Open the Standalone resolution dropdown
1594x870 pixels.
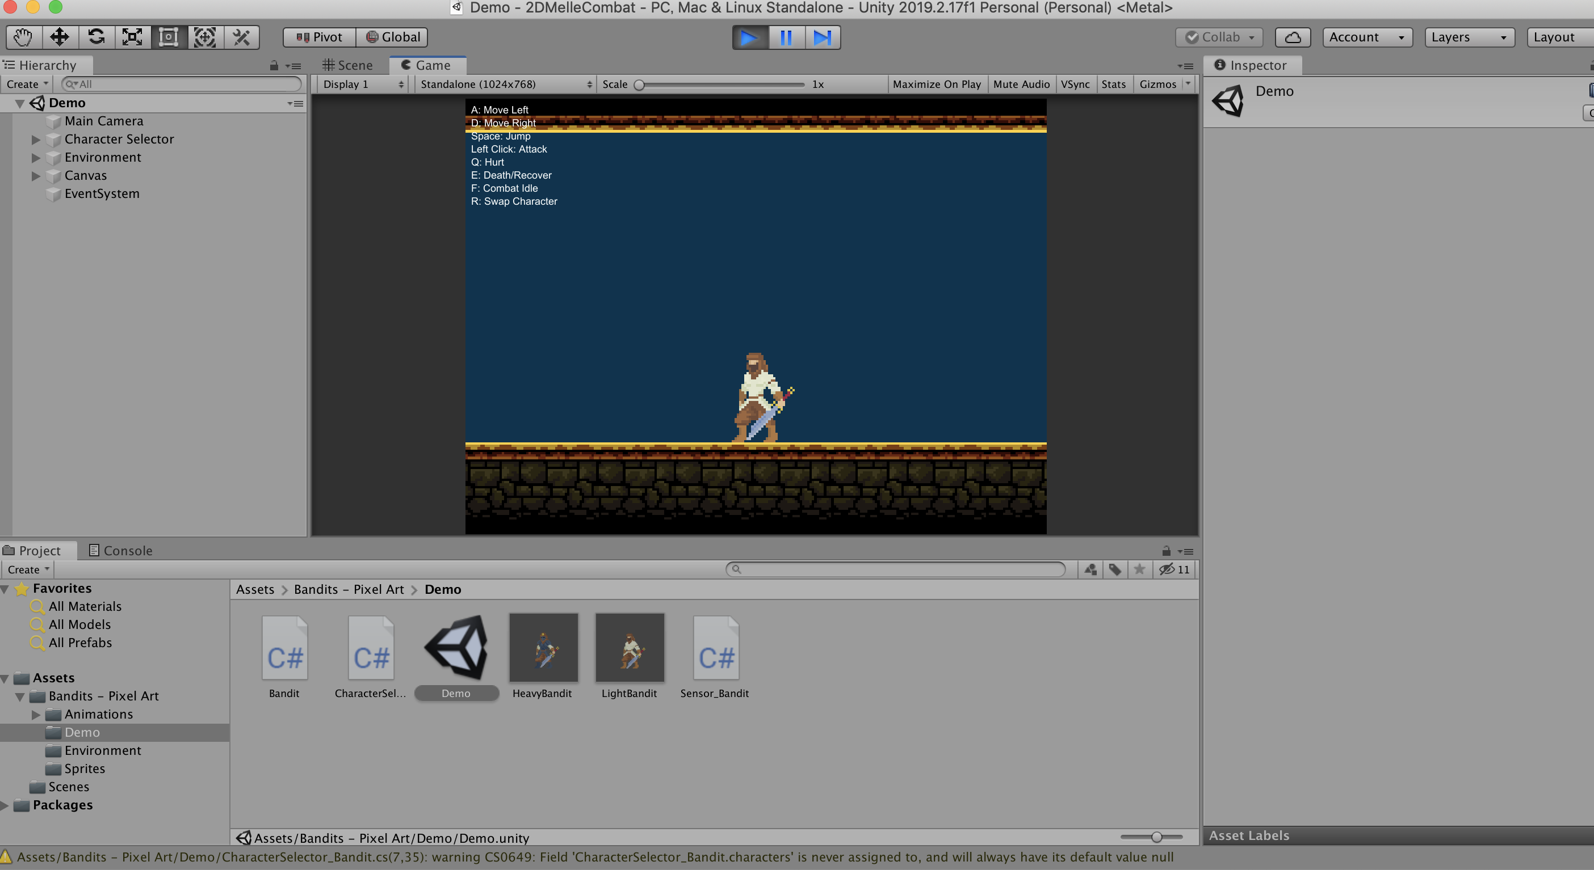[x=505, y=84]
